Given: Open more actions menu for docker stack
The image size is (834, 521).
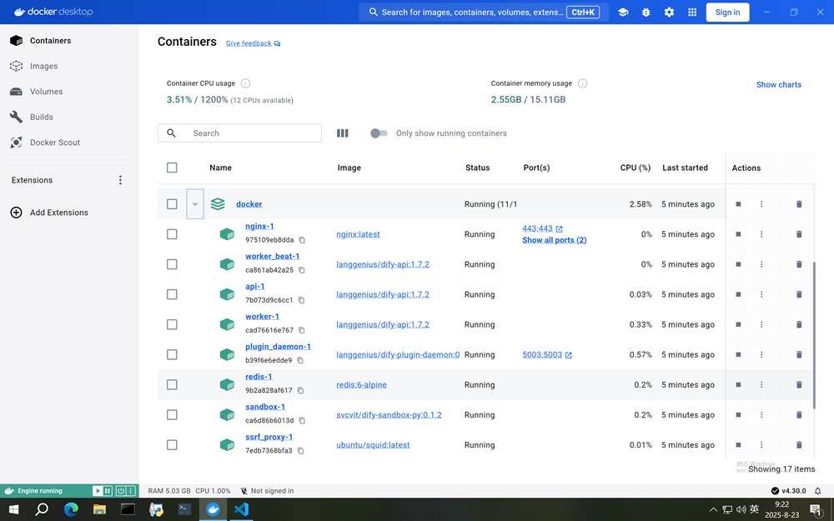Looking at the screenshot, I should (761, 203).
